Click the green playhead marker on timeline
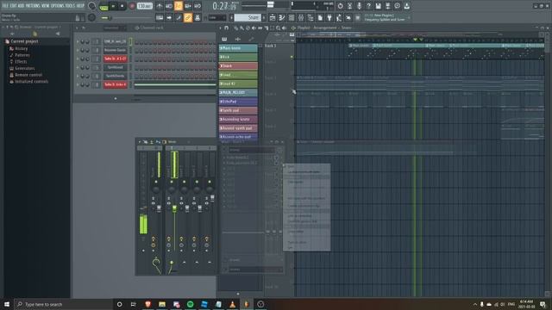The width and height of the screenshot is (552, 310). (x=415, y=40)
